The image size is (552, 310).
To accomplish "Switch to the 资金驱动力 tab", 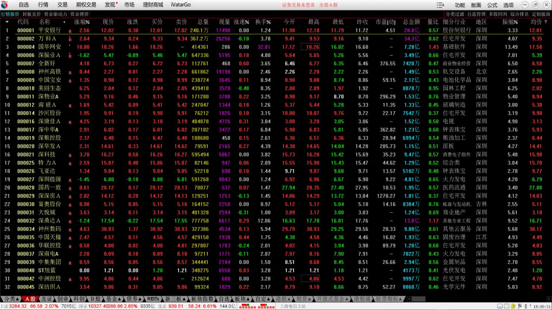I will (55, 14).
